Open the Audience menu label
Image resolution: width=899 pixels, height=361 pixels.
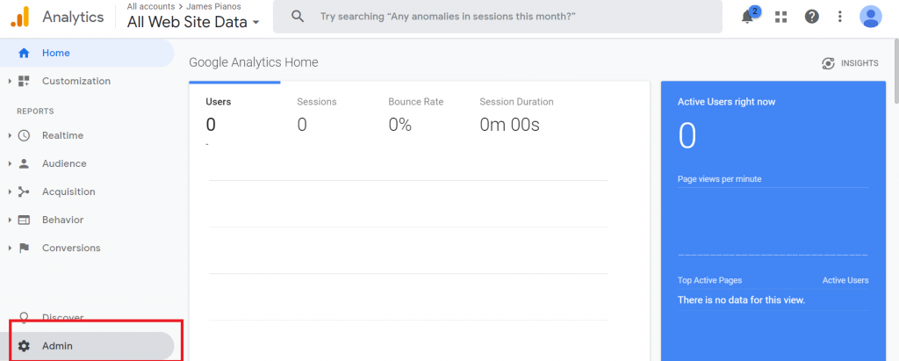click(64, 163)
